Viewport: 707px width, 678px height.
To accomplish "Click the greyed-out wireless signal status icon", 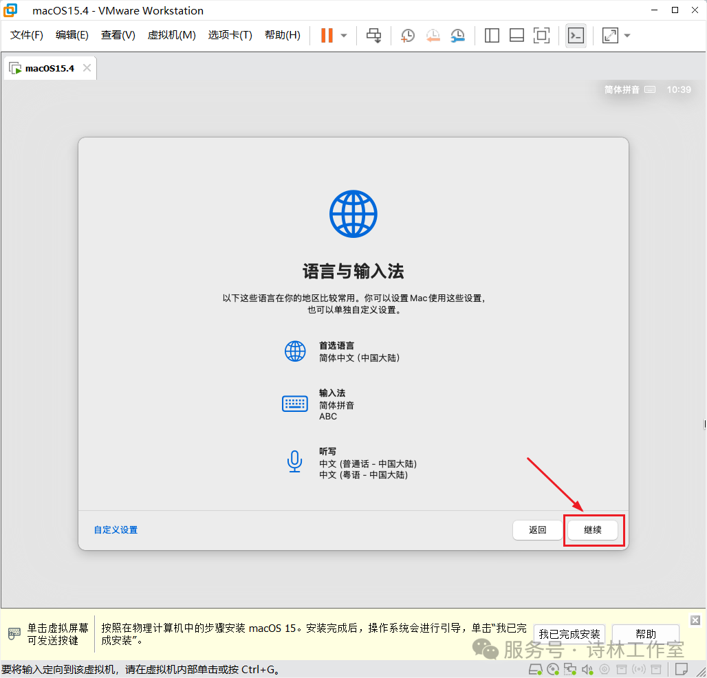I will [x=639, y=670].
